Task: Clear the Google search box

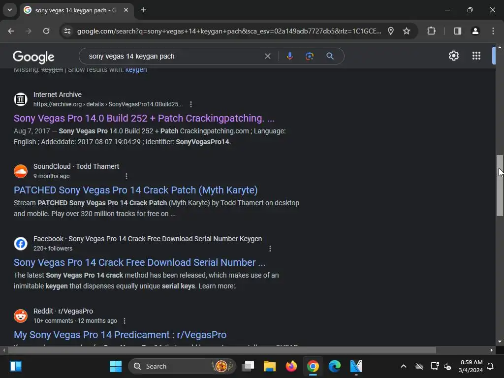Action: click(267, 56)
